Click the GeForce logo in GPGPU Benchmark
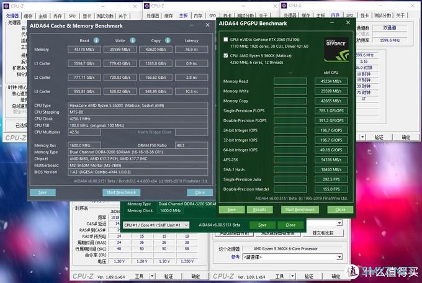The height and width of the screenshot is (283, 422). tap(336, 50)
